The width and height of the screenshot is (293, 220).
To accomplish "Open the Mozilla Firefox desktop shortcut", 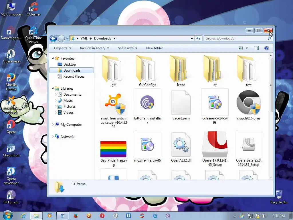I will click(x=11, y=82).
